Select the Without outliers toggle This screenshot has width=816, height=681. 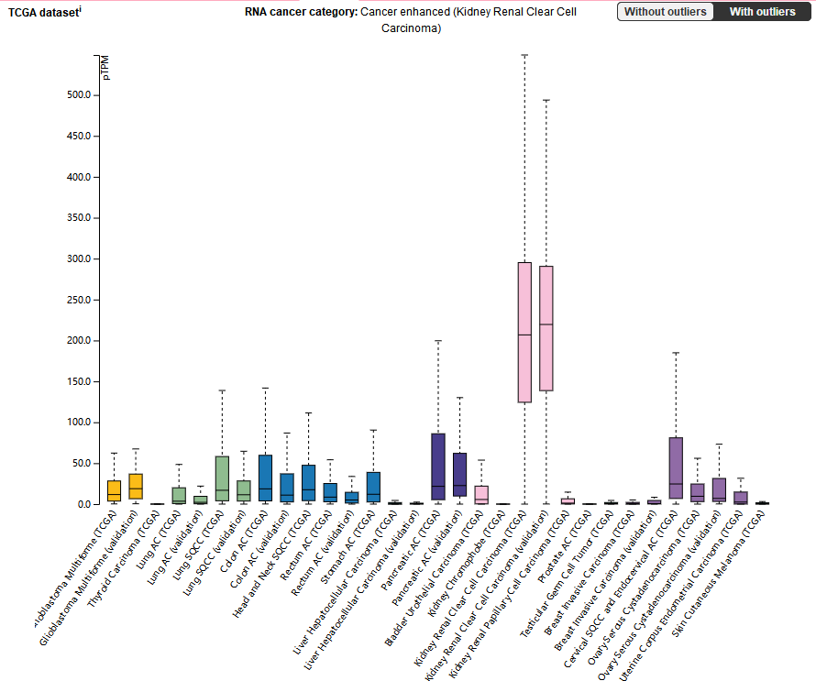pos(666,12)
